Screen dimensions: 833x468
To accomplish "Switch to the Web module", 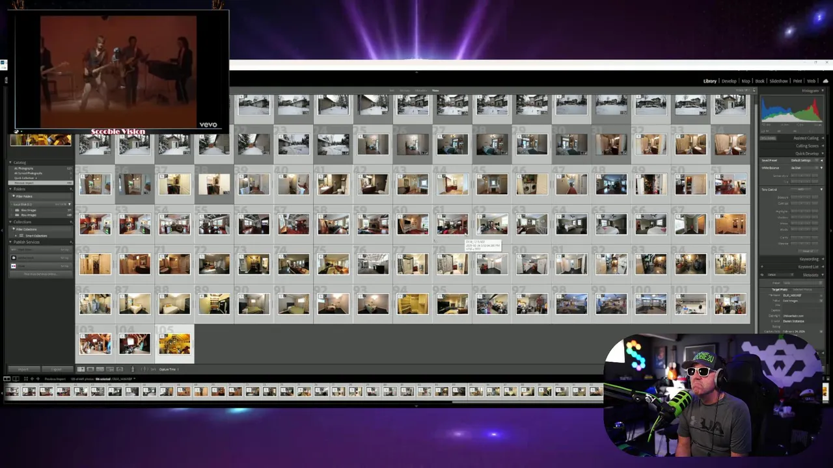I will pos(811,81).
